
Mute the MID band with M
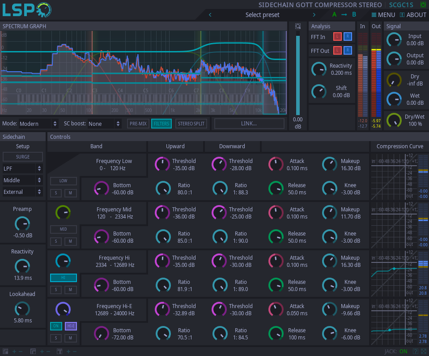70,241
